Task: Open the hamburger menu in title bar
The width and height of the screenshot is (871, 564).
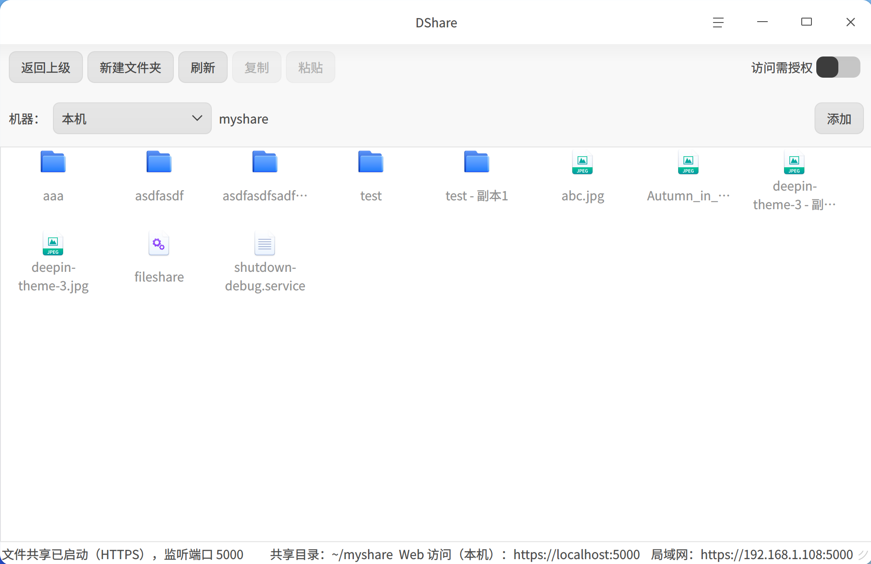Action: point(718,23)
